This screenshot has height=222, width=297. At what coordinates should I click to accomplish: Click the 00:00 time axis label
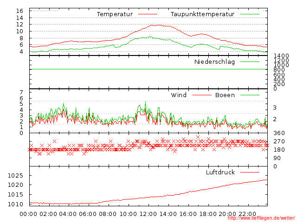[x=28, y=214]
